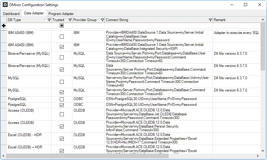Uncheck Trusted for Excel (OLEDB) + HDR
Image resolution: width=267 pixels, height=160 pixels.
62,151
